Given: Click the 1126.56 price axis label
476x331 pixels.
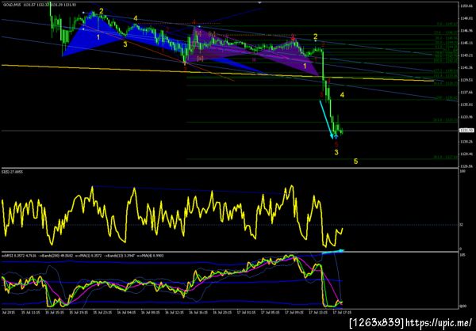Looking at the screenshot, I should click(466, 166).
